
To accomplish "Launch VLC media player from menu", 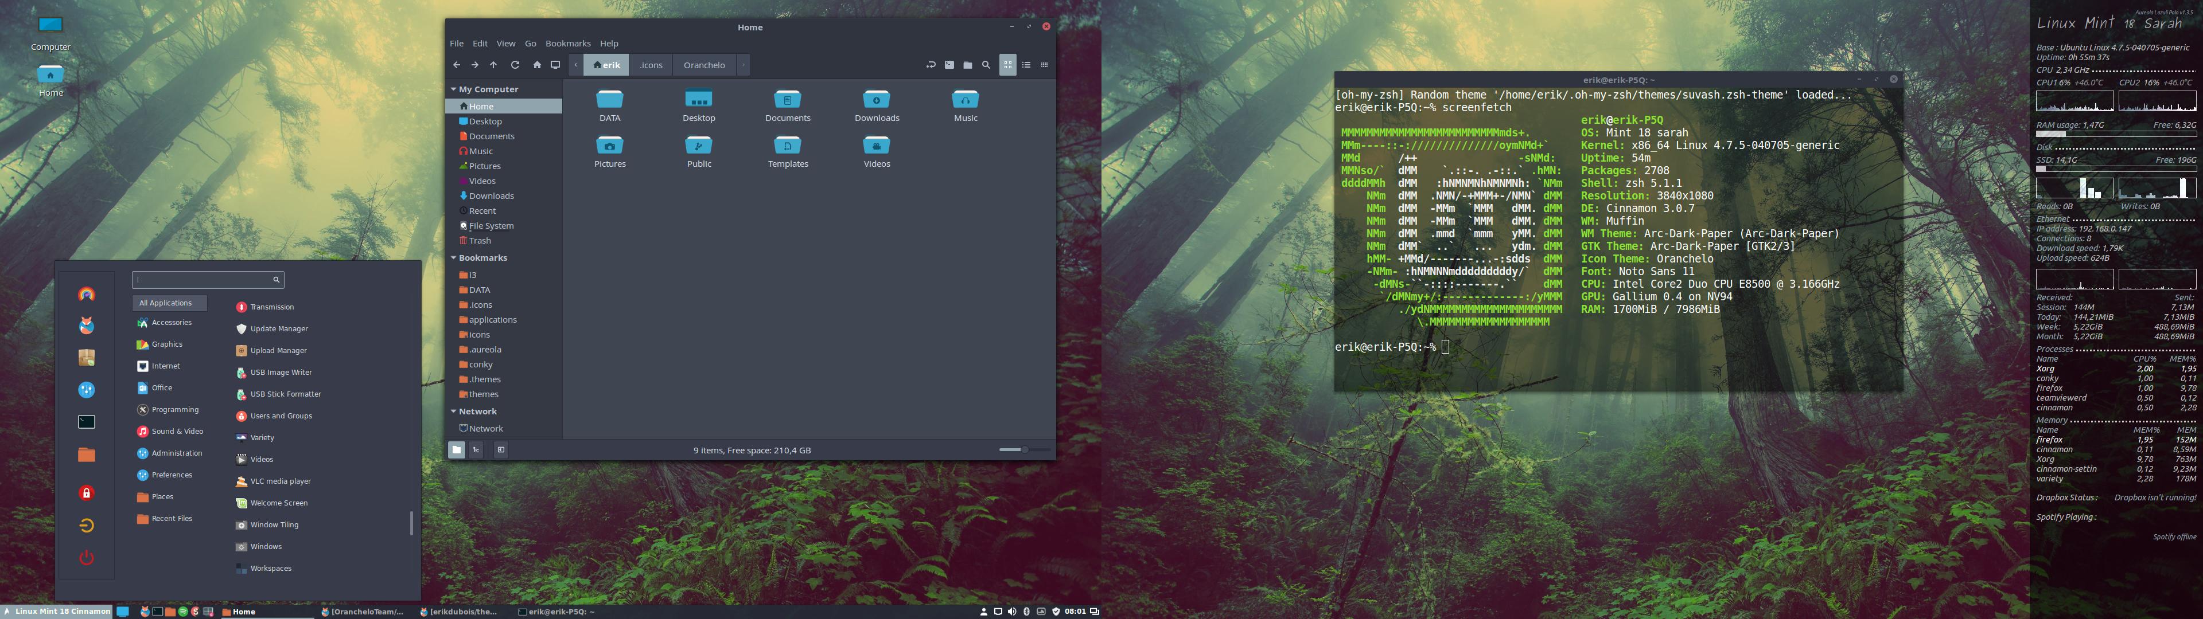I will pyautogui.click(x=274, y=481).
